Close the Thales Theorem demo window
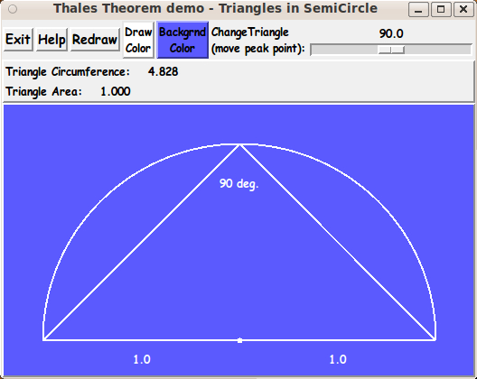Viewport: 477px width, 379px height. pos(463,10)
